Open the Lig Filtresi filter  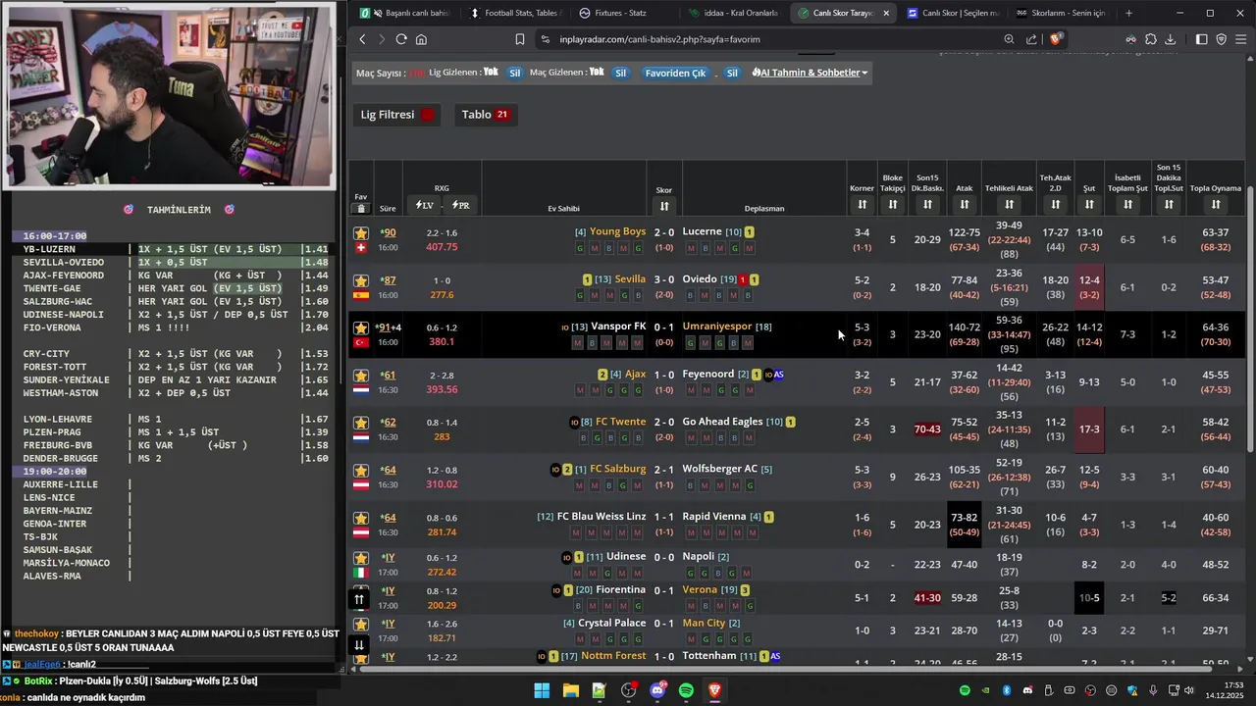[397, 115]
